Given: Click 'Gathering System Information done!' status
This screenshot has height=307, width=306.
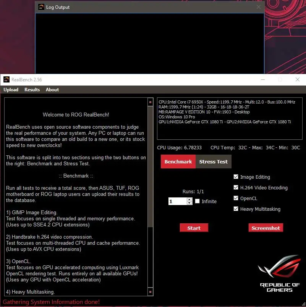Looking at the screenshot, I should [51, 302].
